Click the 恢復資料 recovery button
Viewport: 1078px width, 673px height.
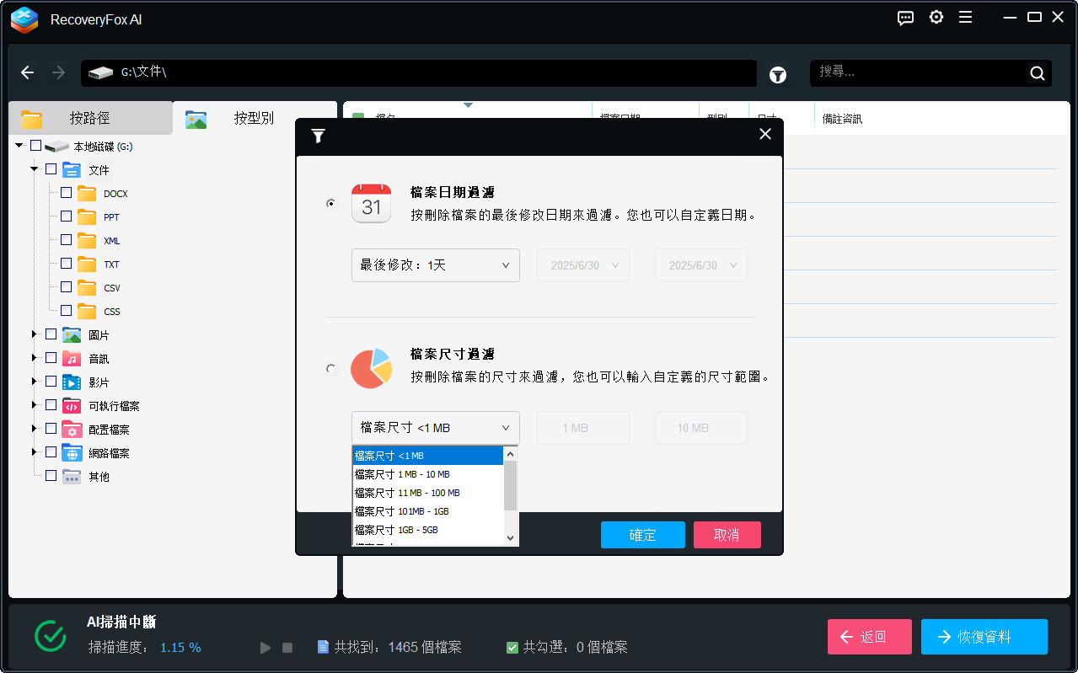click(984, 637)
